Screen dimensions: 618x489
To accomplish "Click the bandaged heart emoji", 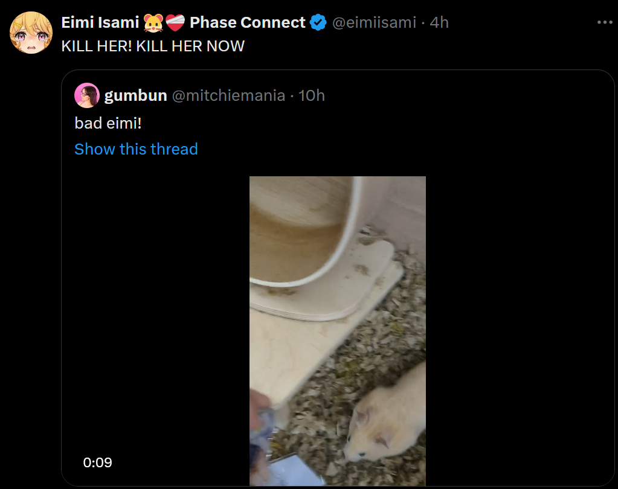I will pos(175,23).
